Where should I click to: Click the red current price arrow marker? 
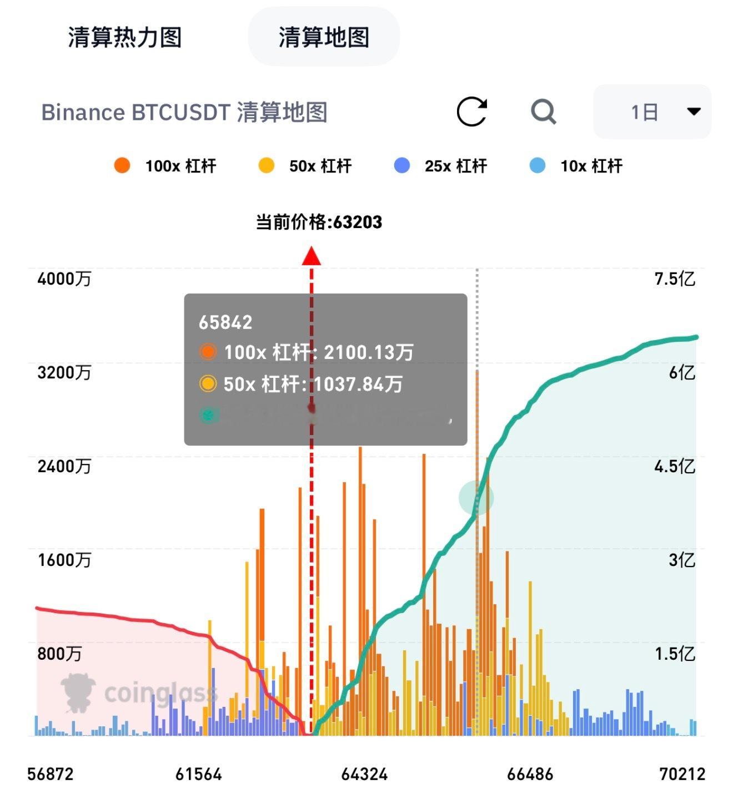tap(312, 256)
